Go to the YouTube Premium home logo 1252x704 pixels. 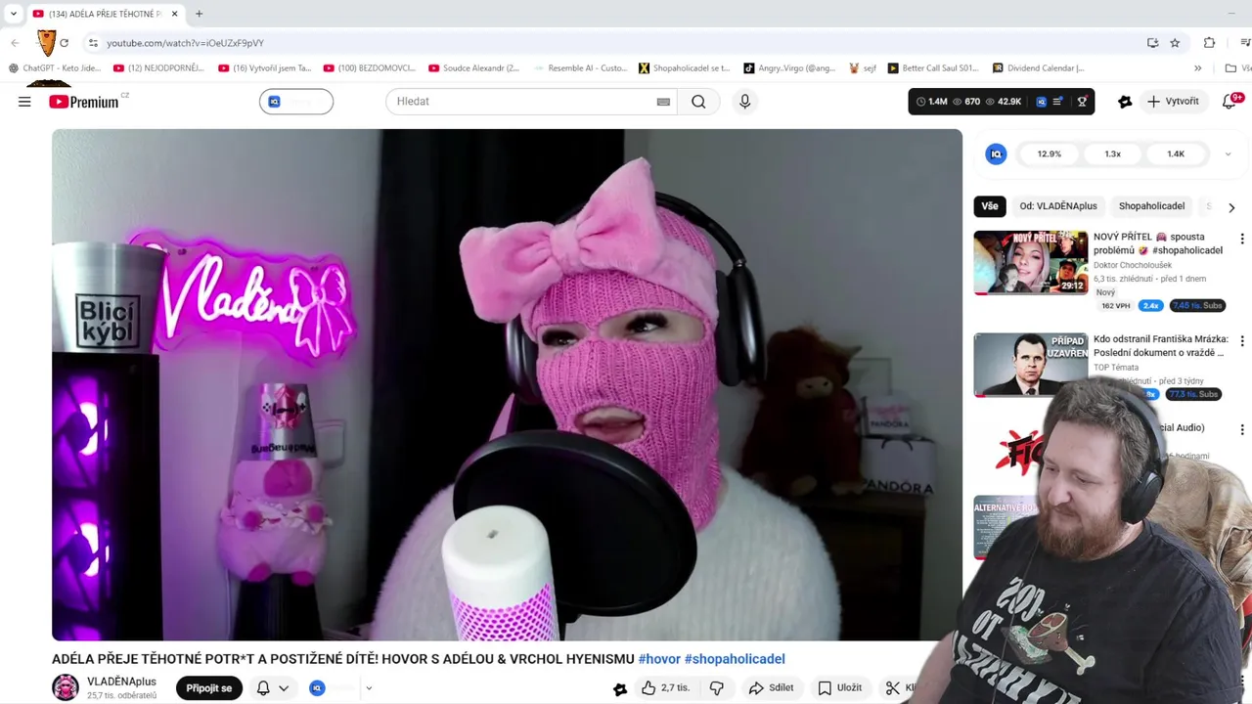(84, 102)
